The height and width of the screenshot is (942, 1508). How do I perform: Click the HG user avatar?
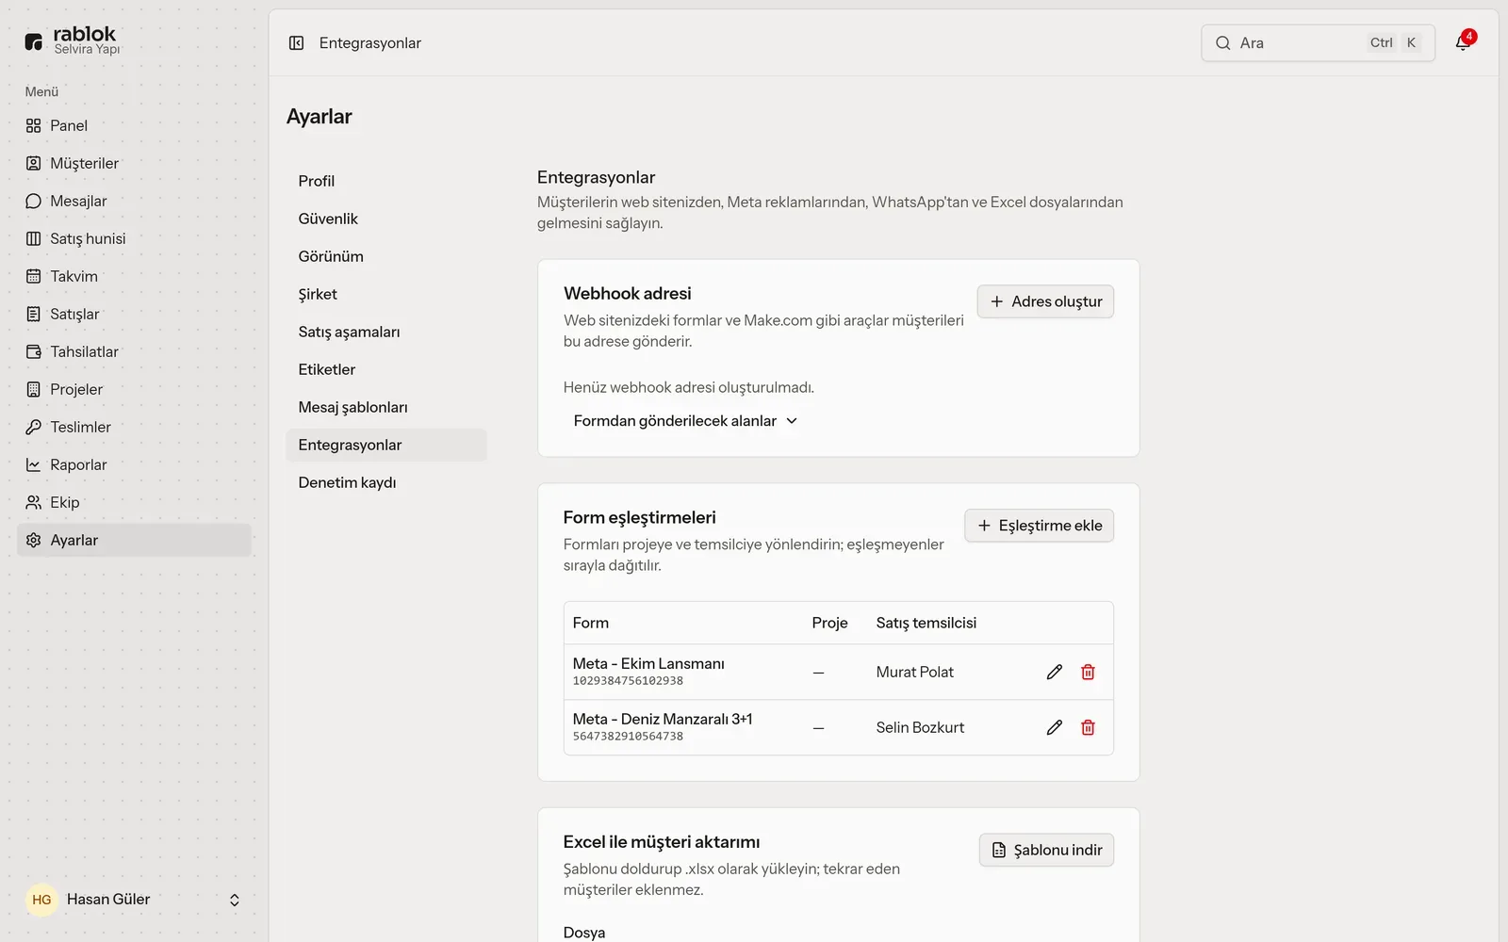[41, 900]
